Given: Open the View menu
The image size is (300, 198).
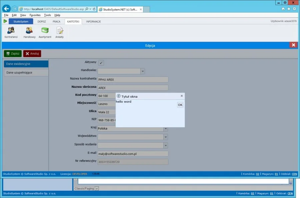Looking at the screenshot, I should tap(23, 15).
